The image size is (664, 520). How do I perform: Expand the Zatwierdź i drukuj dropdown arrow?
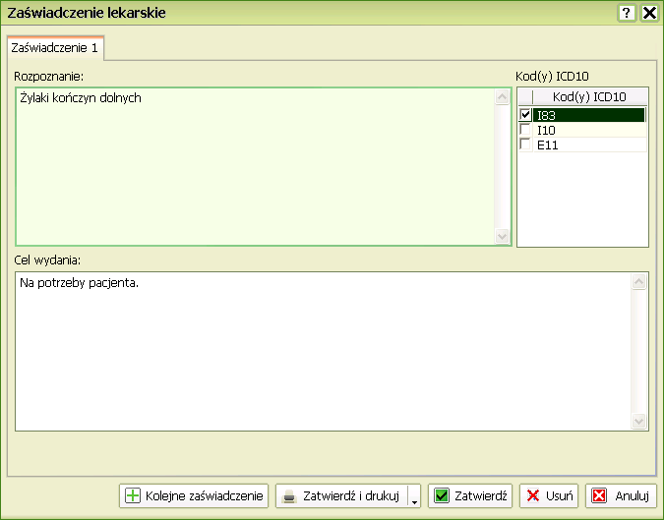point(414,495)
